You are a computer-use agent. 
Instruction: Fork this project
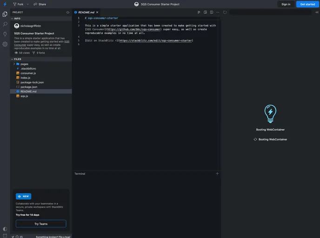click(x=18, y=4)
